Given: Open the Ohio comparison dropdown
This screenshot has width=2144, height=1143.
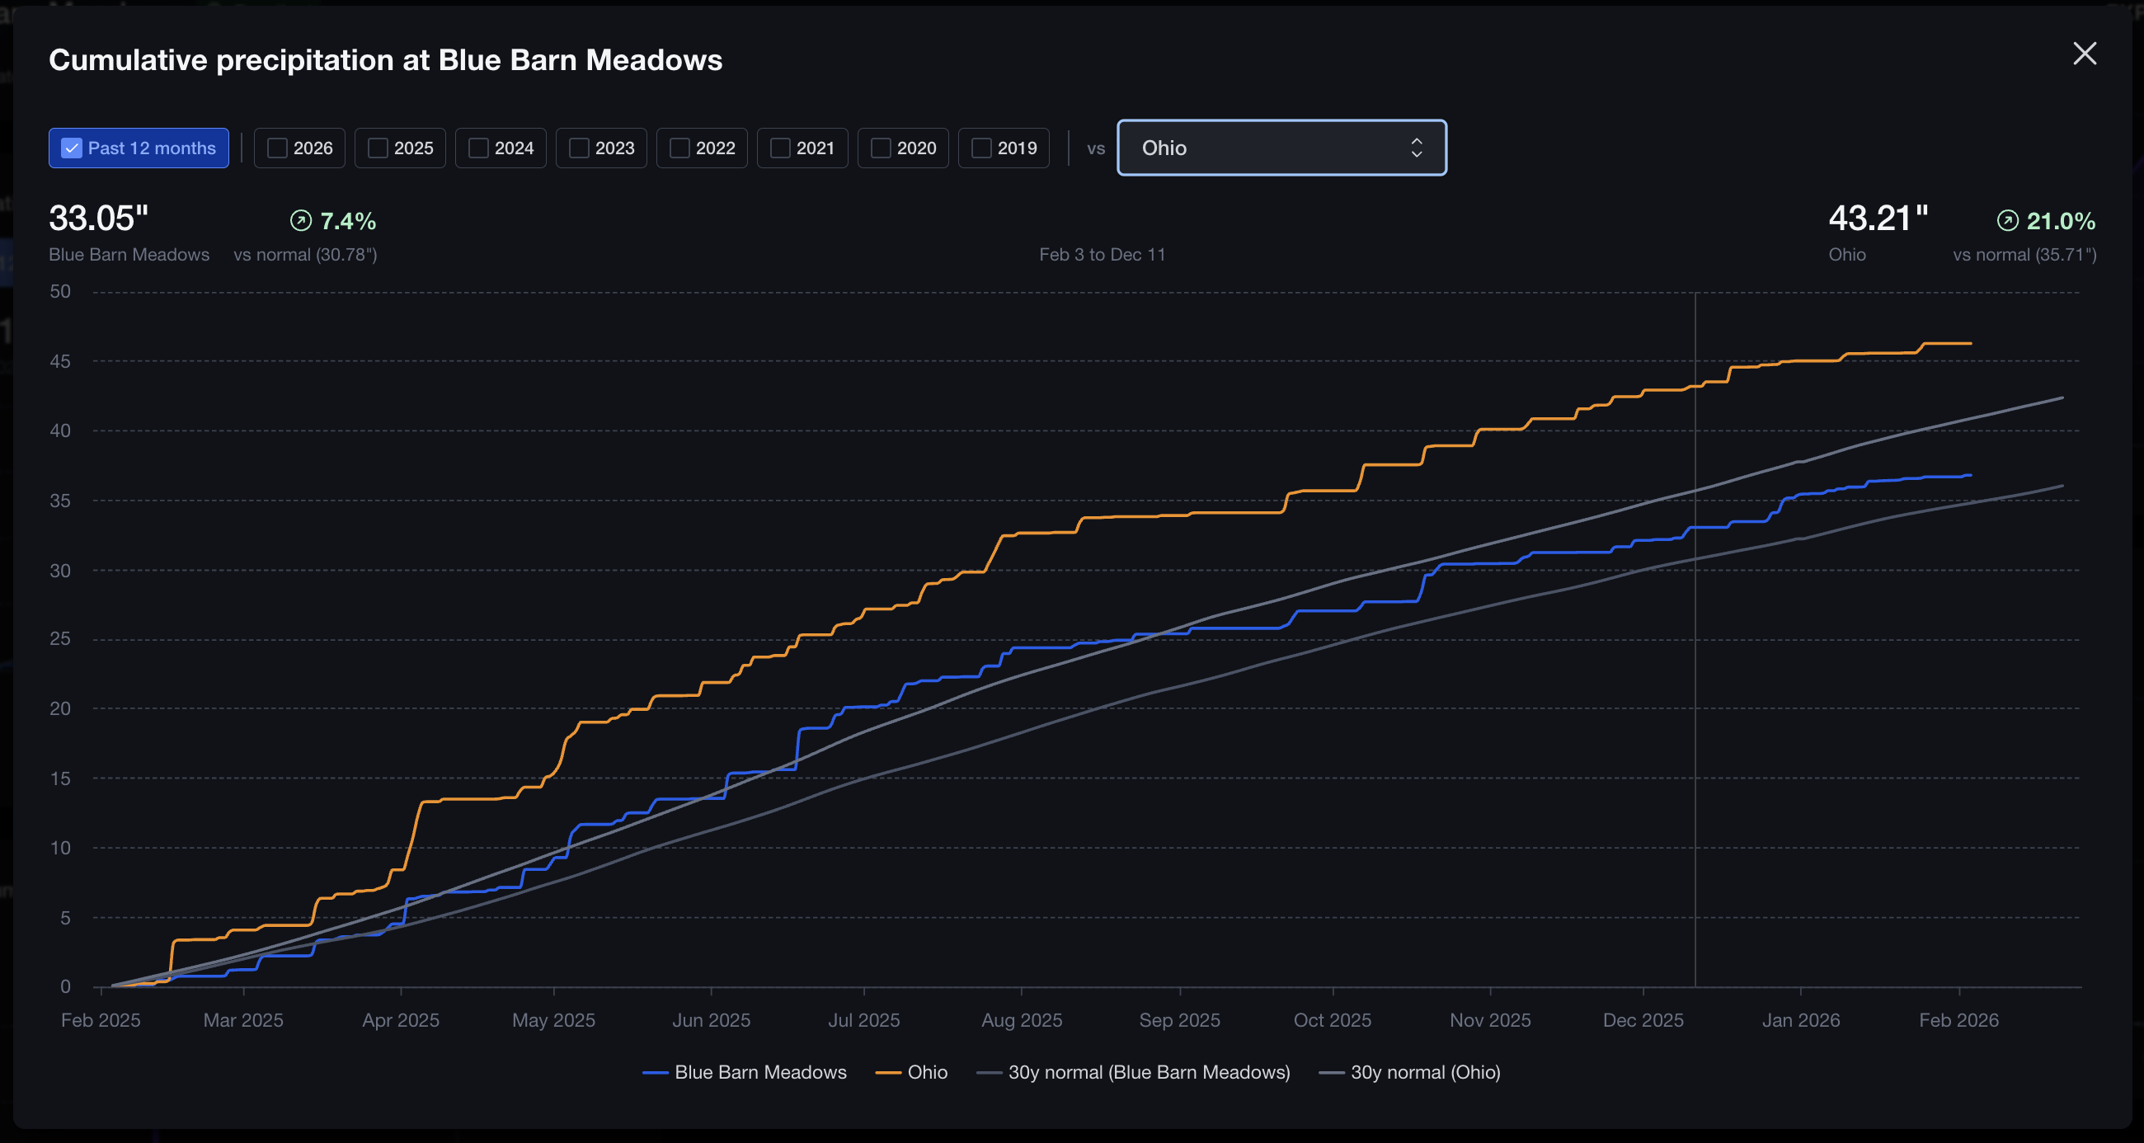Looking at the screenshot, I should 1281,148.
